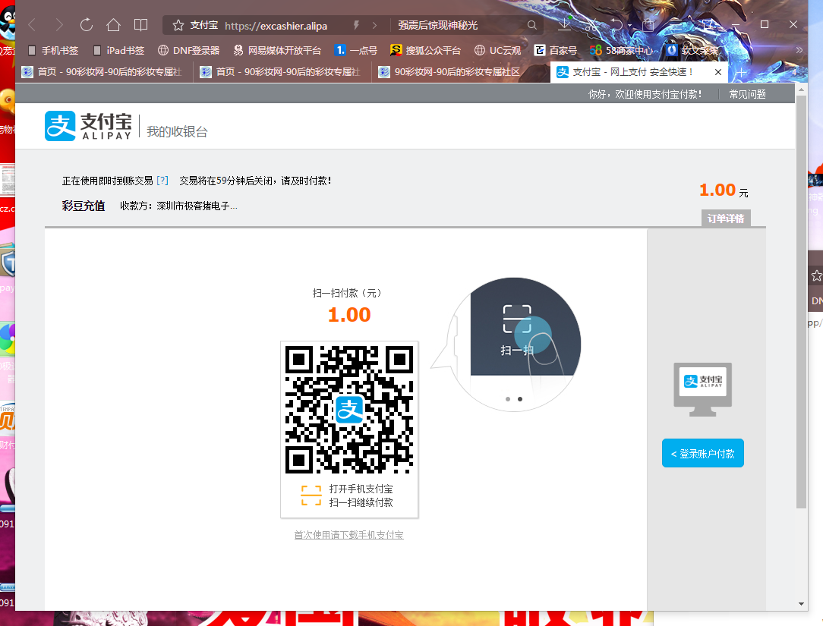This screenshot has width=823, height=626.
Task: Bookmark this page with the star icon
Action: (178, 25)
